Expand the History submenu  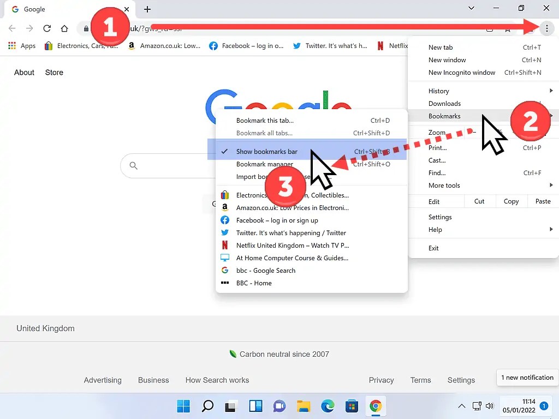(483, 91)
